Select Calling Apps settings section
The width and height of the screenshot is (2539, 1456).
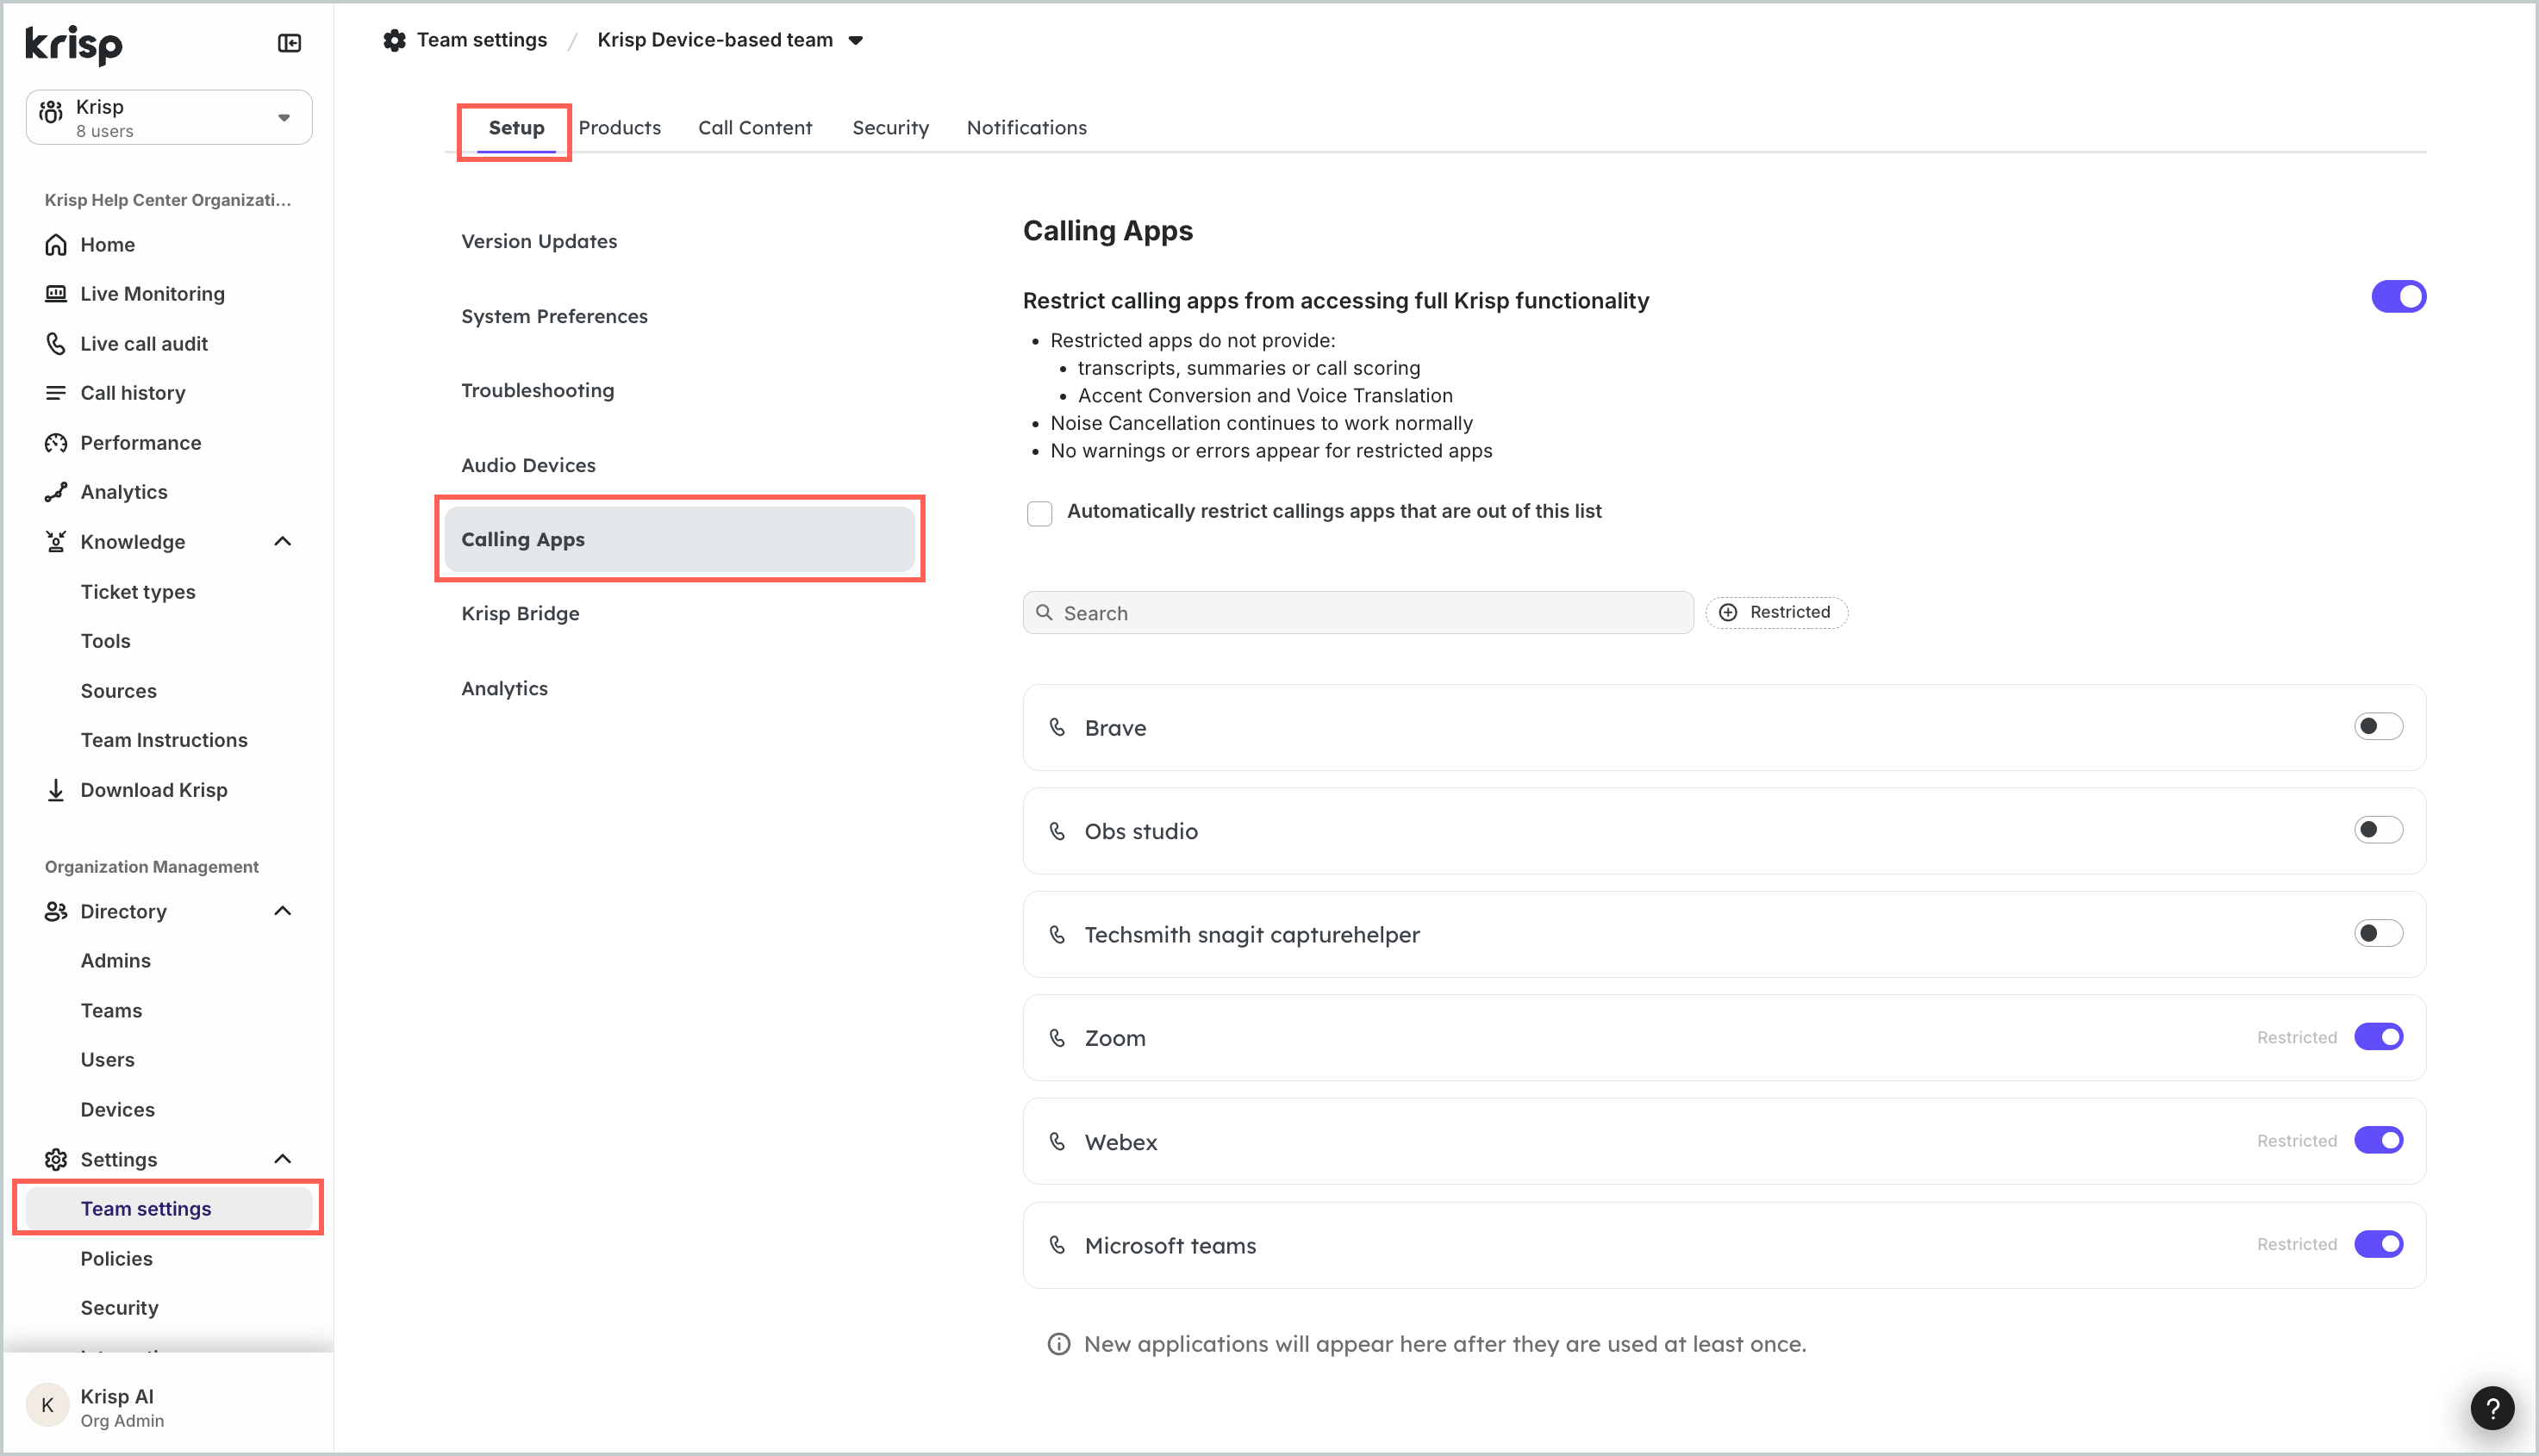click(x=679, y=540)
